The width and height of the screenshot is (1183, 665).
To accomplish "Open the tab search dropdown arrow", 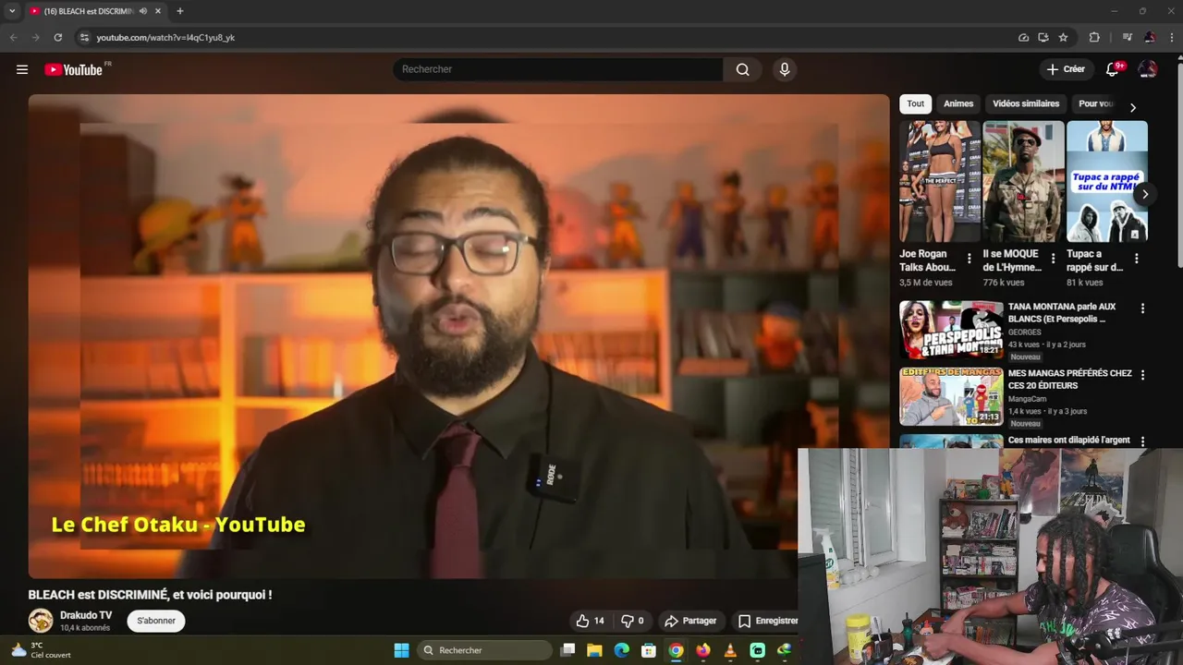I will 12,11.
